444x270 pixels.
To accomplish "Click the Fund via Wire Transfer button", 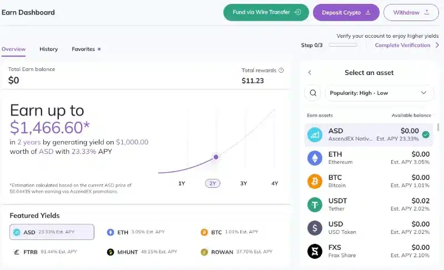I will click(x=266, y=12).
